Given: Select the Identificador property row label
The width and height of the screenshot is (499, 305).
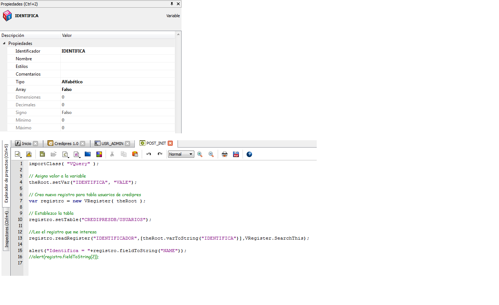Looking at the screenshot, I should coord(28,51).
